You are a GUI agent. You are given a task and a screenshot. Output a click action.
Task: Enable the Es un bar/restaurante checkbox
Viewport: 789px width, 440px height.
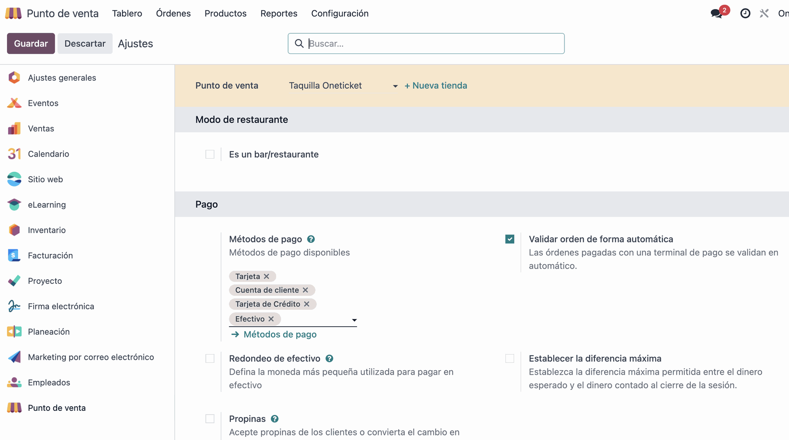pos(210,154)
